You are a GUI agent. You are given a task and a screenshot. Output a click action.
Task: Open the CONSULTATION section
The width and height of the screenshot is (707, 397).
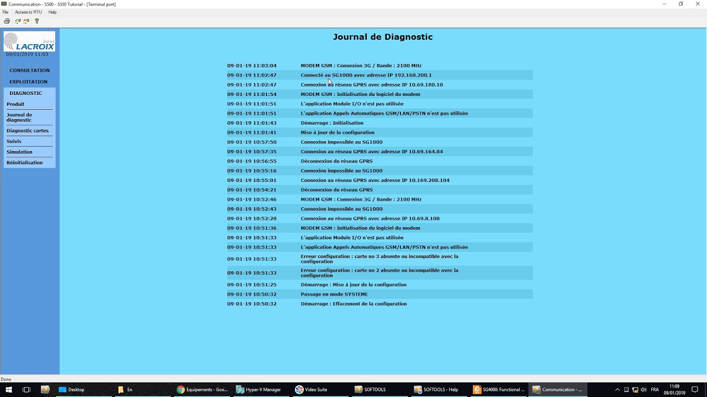(x=29, y=71)
